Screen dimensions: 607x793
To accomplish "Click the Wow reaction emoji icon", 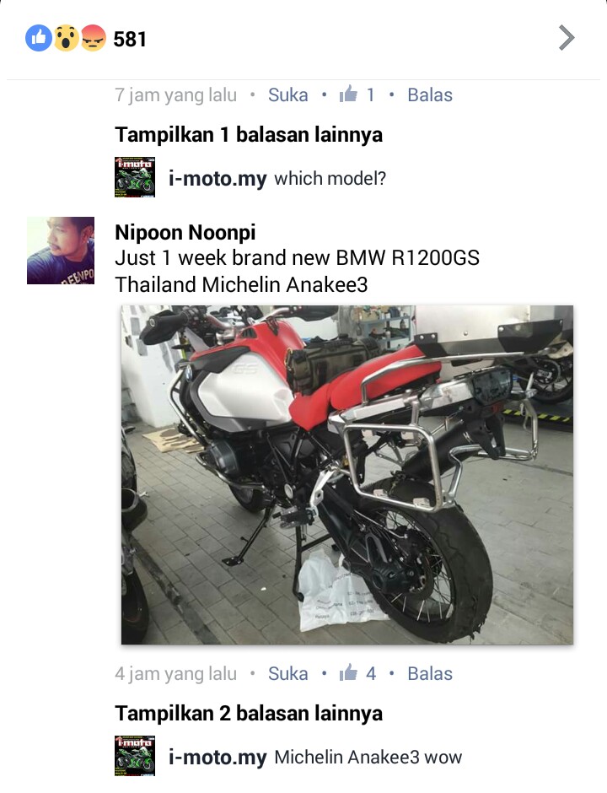I will [67, 38].
